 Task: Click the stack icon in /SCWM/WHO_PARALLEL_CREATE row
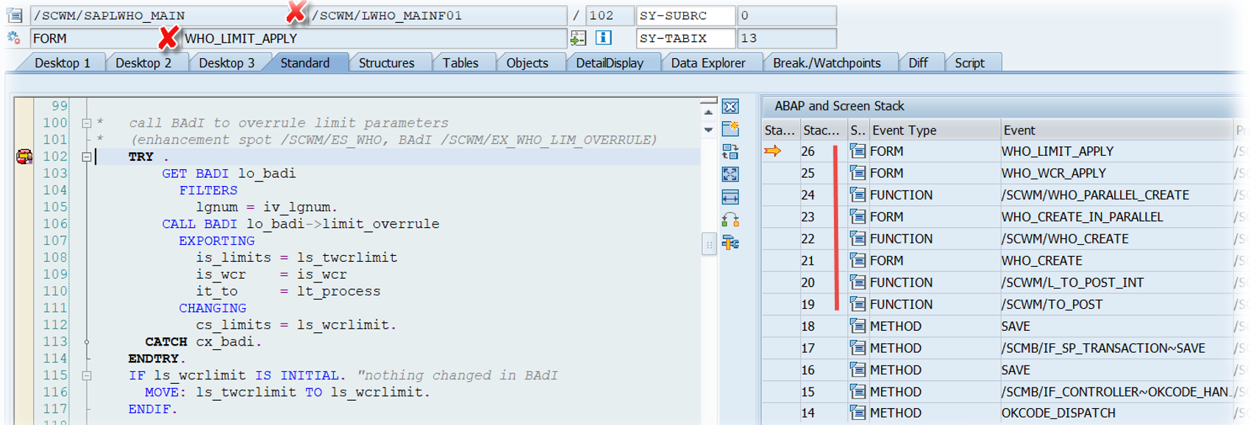click(x=857, y=195)
